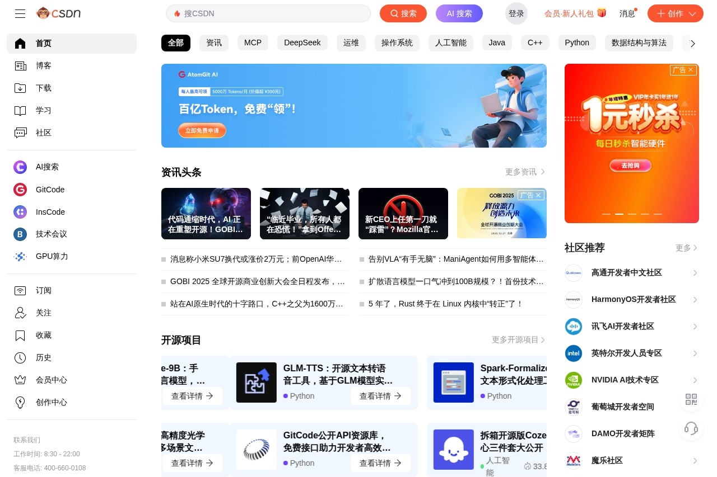Open 更多资讯 link
This screenshot has width=717, height=477.
coord(525,172)
